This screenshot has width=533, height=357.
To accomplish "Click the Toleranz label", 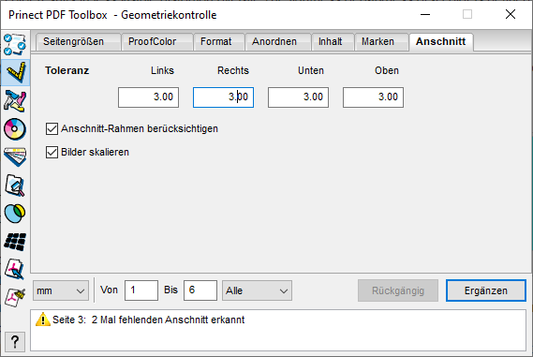I will click(x=67, y=70).
